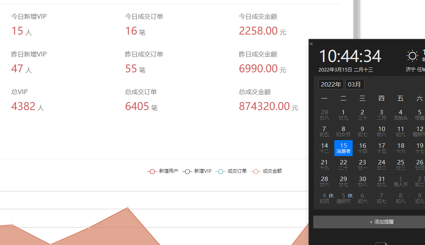Image resolution: width=425 pixels, height=245 pixels.
Task: Select April 5 清明节 holiday date
Action: 343,198
